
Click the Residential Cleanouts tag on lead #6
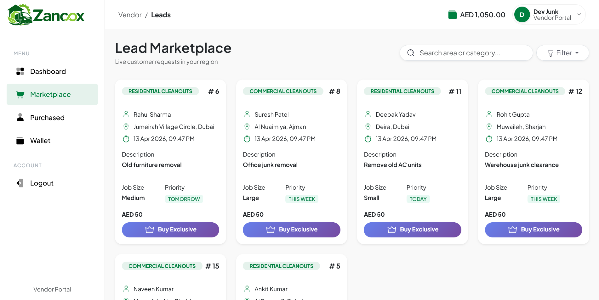tap(160, 91)
